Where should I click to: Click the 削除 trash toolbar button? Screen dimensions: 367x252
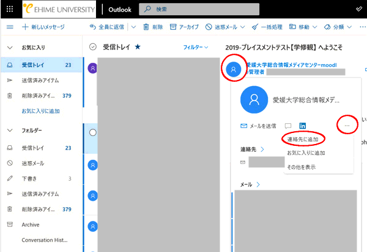(x=153, y=27)
